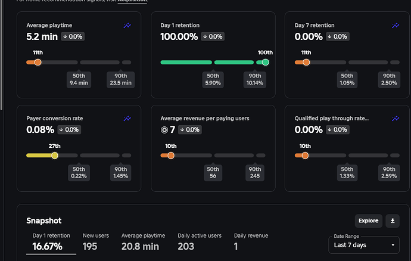Click the download icon in Snapshot
This screenshot has height=261, width=411.
(x=393, y=220)
